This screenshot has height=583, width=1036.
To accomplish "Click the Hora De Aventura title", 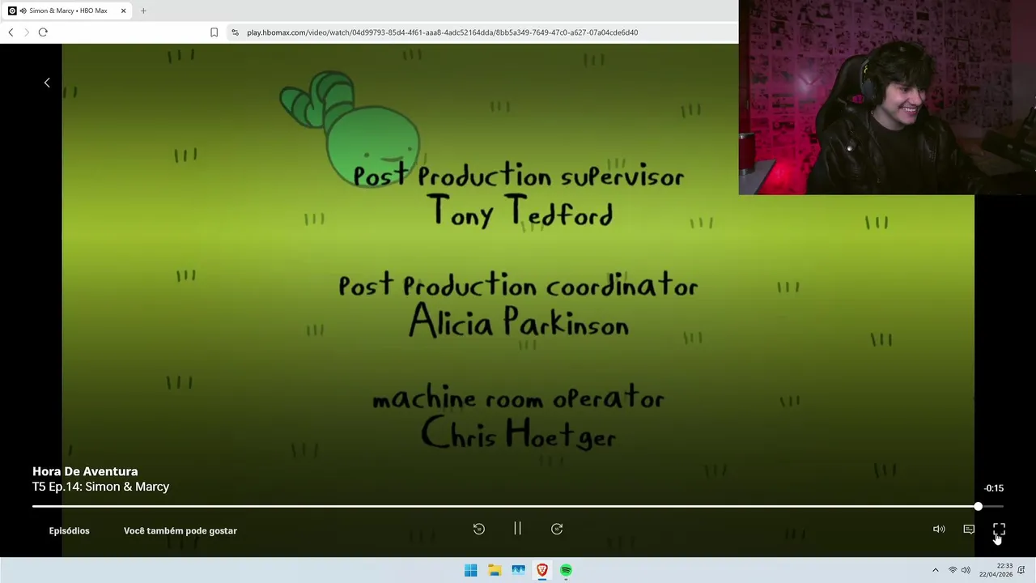I will [85, 471].
